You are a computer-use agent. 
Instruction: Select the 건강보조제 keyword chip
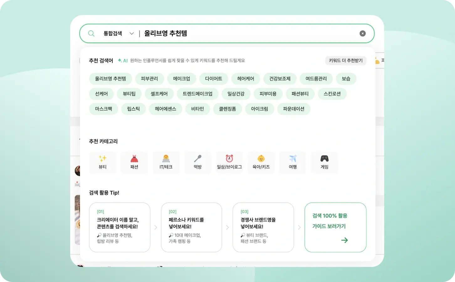(280, 79)
